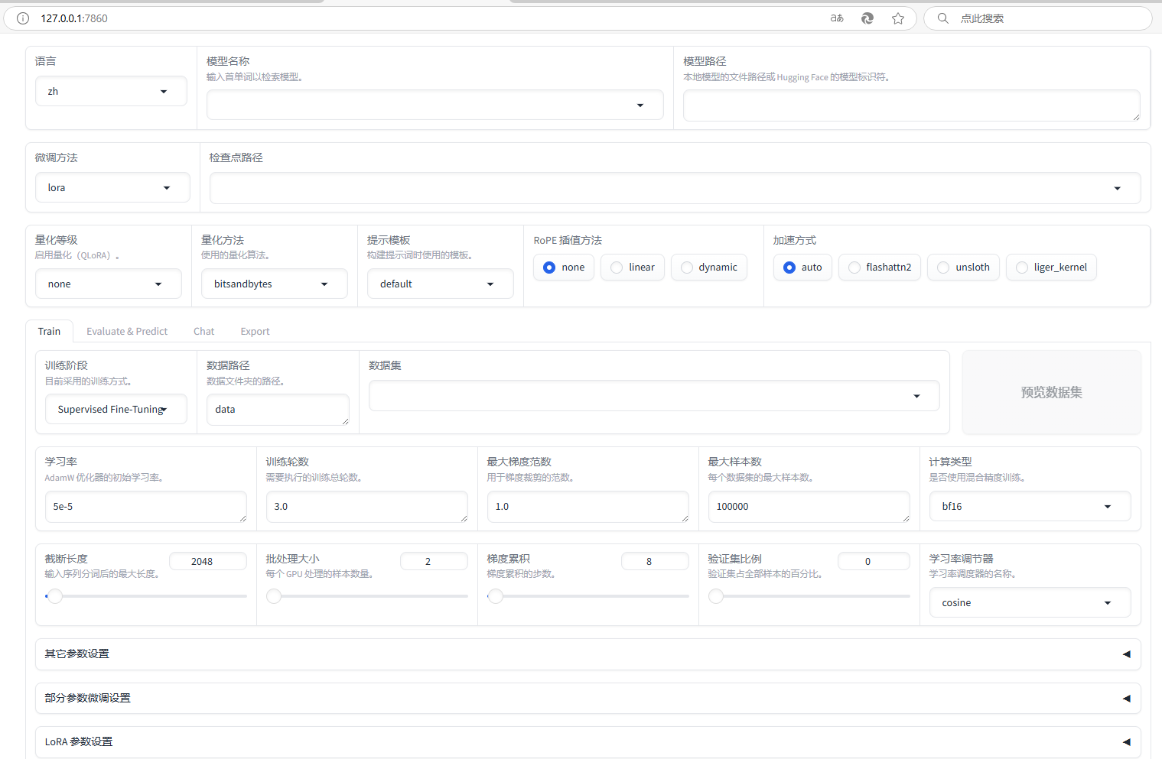Click the 模型路径 text input field
The height and width of the screenshot is (759, 1162).
coord(910,105)
